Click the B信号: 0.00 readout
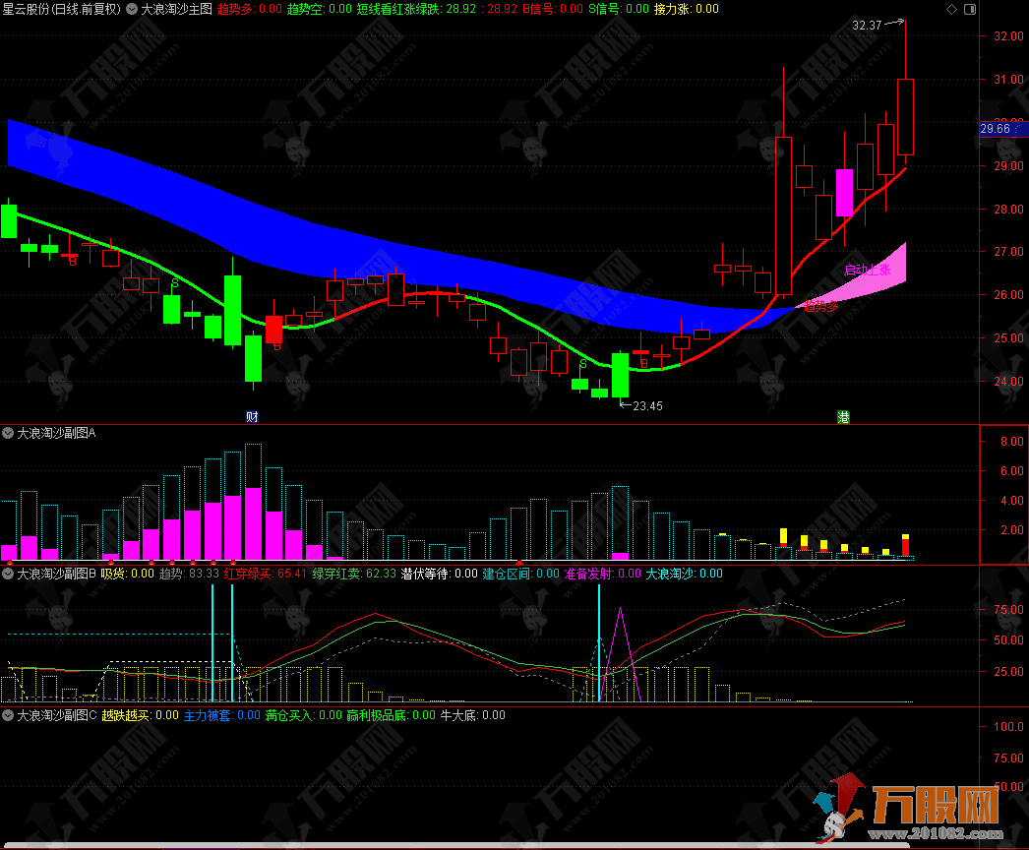1029x850 pixels. (x=553, y=9)
